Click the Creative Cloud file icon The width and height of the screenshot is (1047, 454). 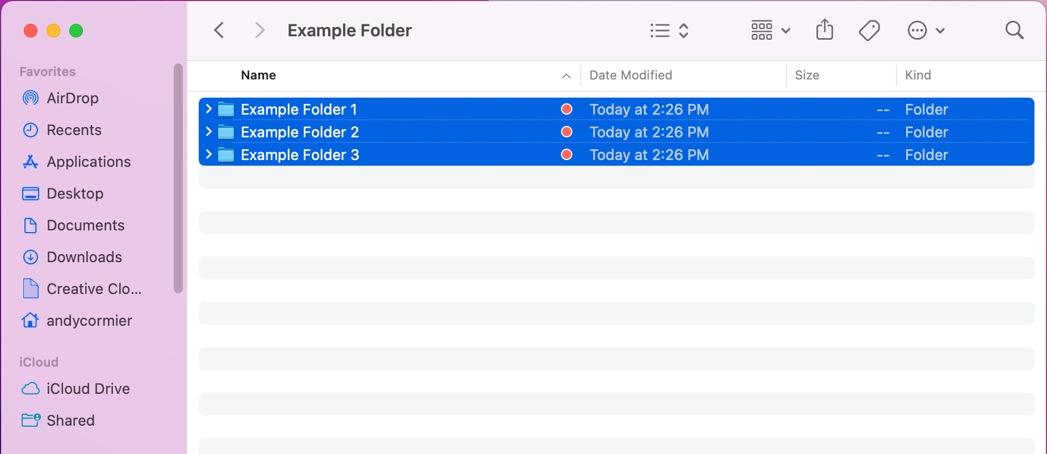coord(31,288)
